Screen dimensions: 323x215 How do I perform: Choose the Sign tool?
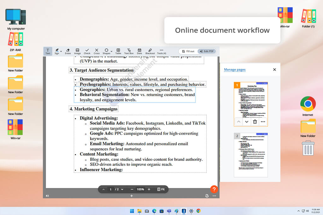[57, 51]
